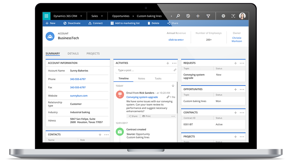
Task: Open Requests panel more options ellipsis
Action: (242, 63)
